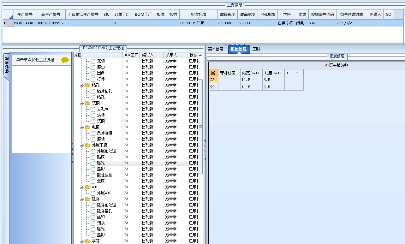Click the document icon beside 负片电镀
The width and height of the screenshot is (405, 244).
[93, 133]
